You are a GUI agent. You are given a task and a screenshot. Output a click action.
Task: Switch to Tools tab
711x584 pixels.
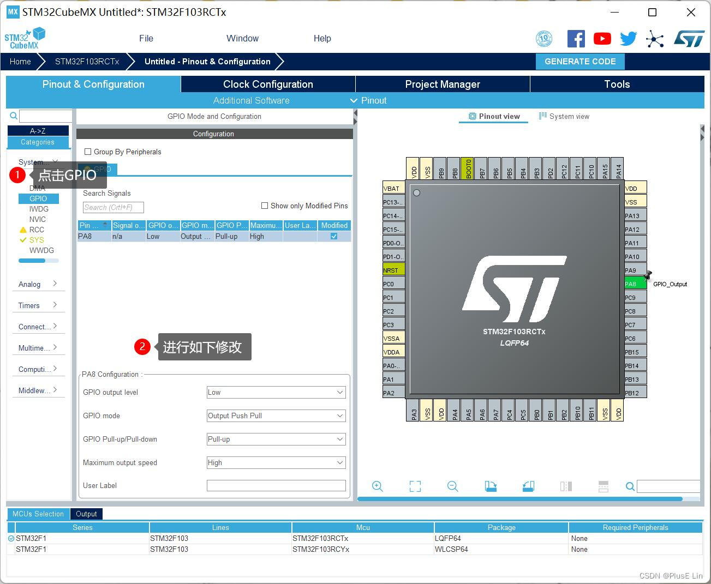(x=617, y=84)
